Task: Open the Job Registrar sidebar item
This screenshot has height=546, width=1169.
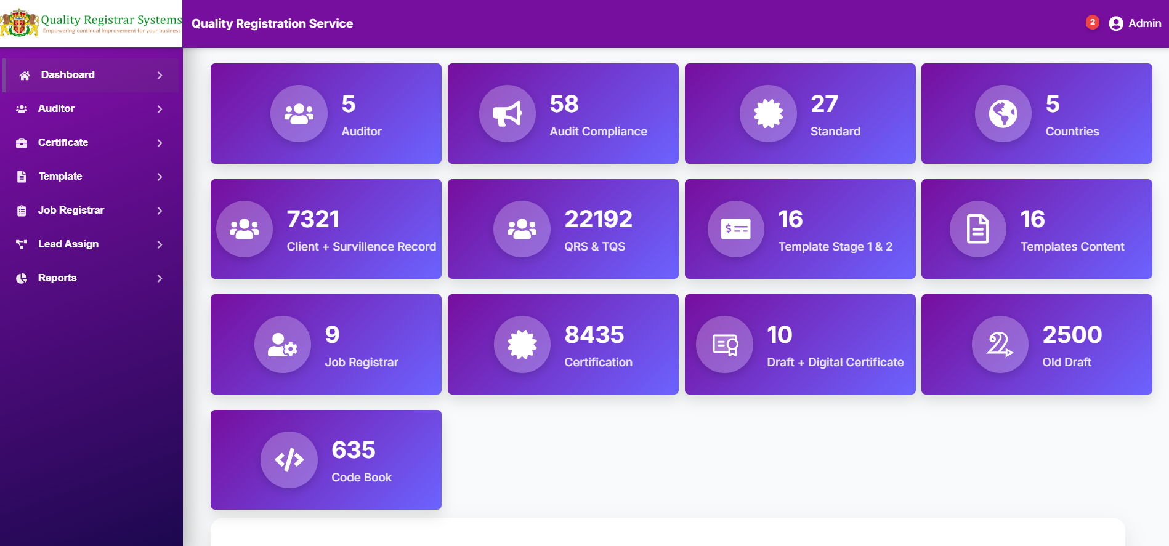Action: click(91, 211)
